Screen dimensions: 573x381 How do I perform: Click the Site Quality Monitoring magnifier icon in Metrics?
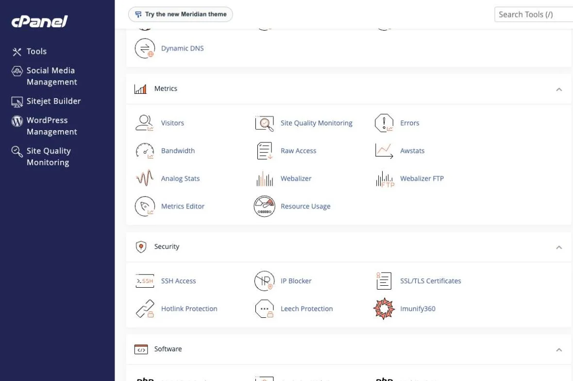click(x=264, y=123)
